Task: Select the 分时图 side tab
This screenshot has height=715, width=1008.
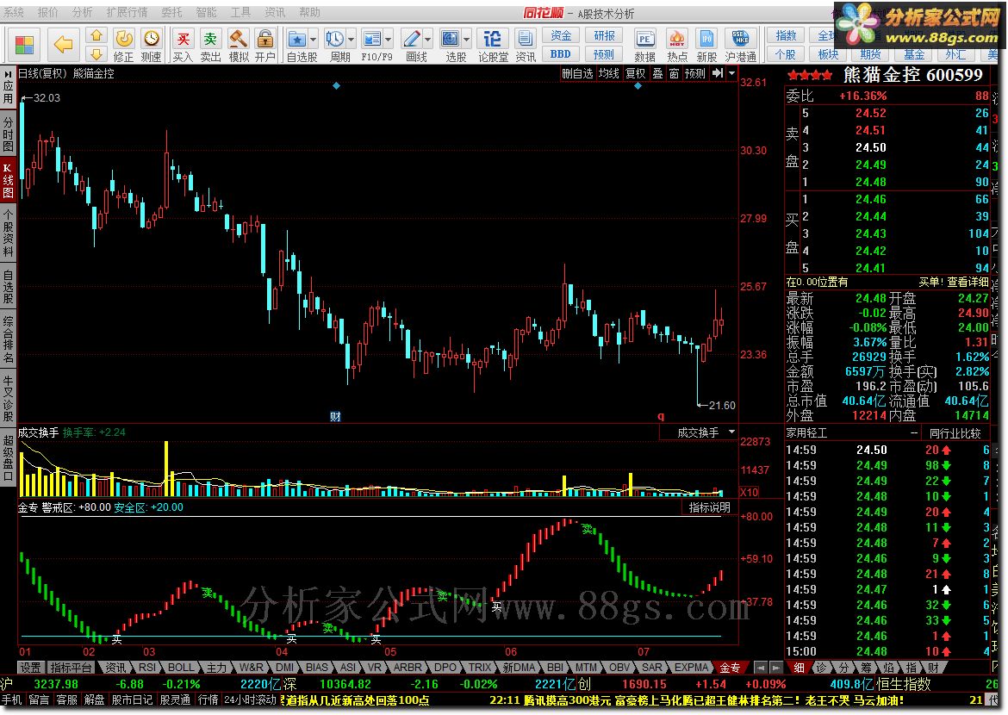Action: click(8, 134)
